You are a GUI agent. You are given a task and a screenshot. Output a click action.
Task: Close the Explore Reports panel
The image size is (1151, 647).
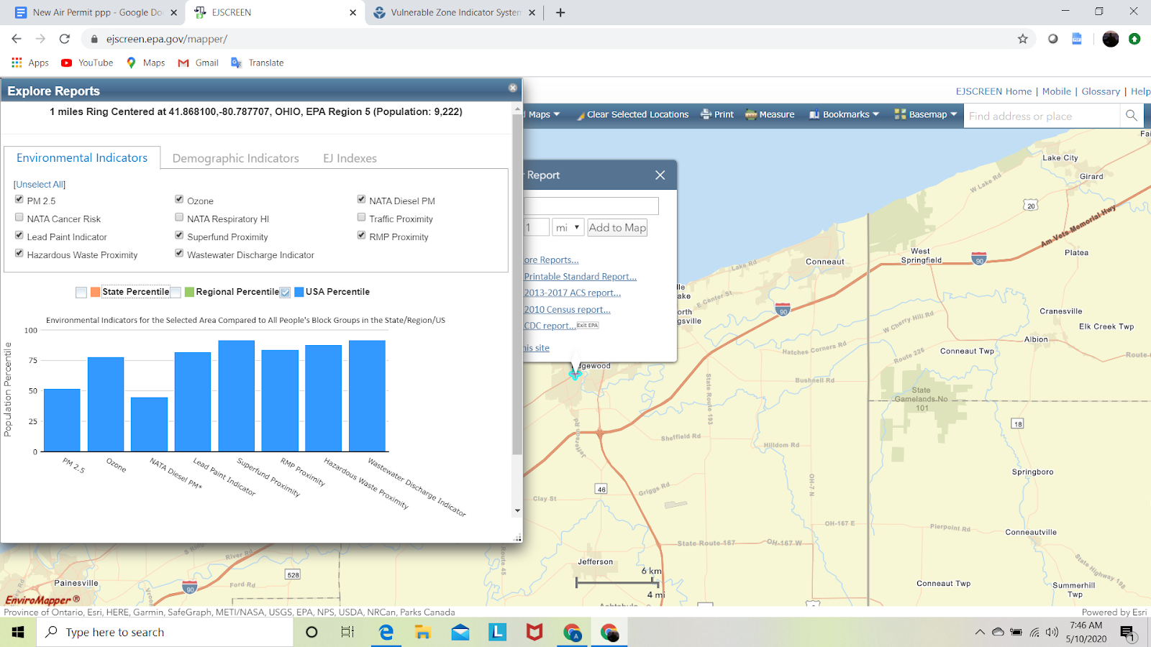pos(513,88)
